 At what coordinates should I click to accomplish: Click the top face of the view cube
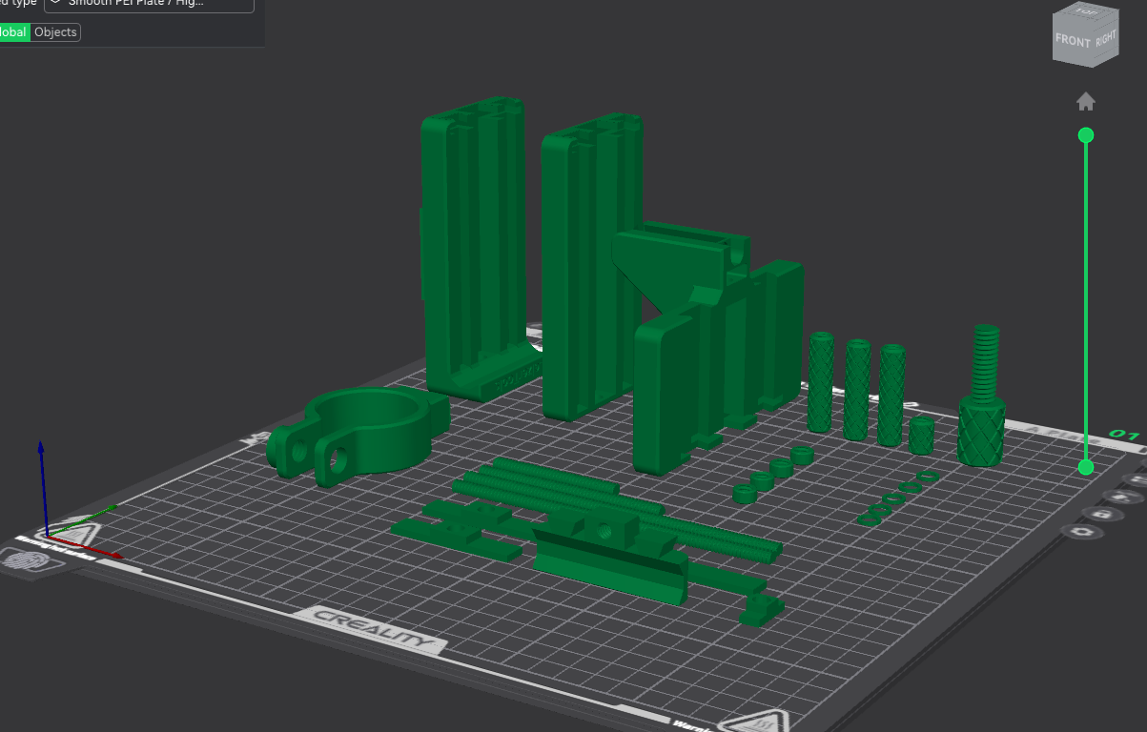click(x=1086, y=10)
